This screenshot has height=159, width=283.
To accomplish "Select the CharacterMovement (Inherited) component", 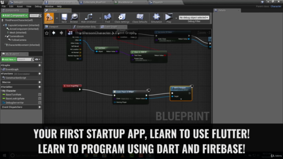I will coord(23,45).
